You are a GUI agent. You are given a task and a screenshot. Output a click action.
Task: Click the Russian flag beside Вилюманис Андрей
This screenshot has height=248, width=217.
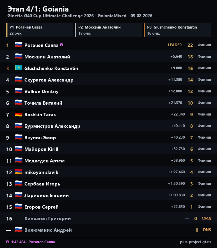tap(19, 230)
